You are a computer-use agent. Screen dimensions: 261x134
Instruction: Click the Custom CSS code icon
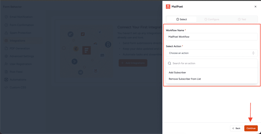6,87
